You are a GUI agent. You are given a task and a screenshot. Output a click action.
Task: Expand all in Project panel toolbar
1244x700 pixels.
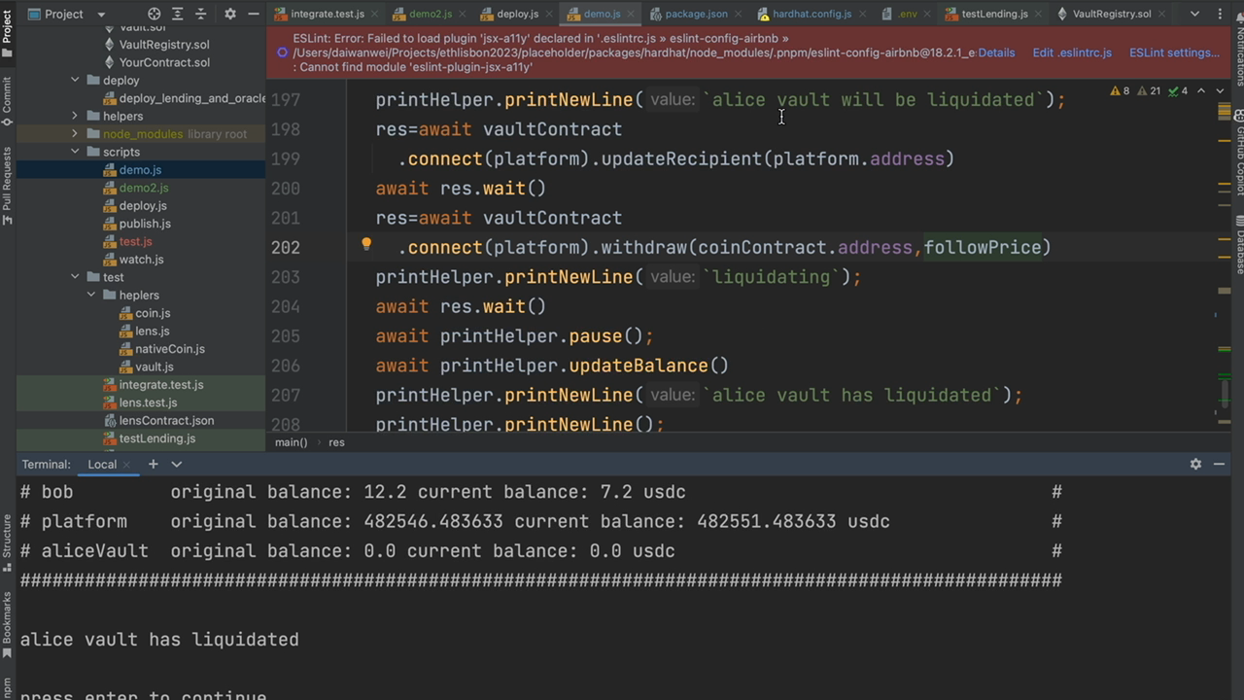[179, 14]
